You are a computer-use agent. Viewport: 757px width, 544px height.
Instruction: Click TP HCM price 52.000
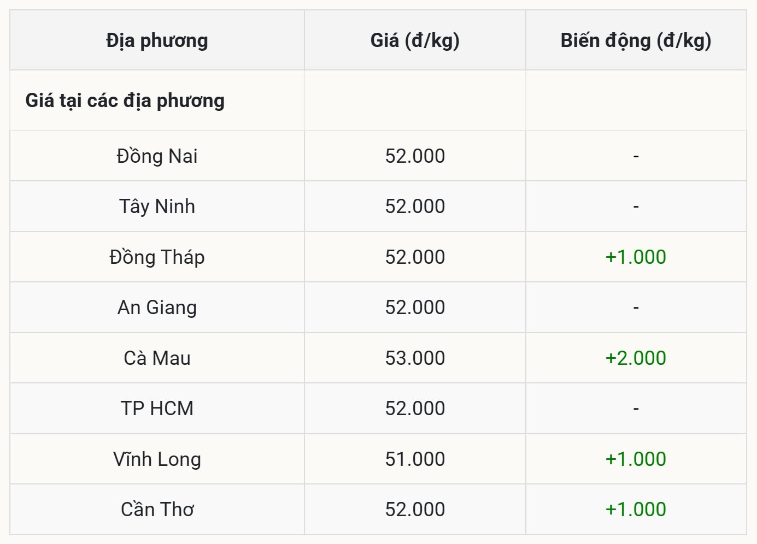(415, 409)
